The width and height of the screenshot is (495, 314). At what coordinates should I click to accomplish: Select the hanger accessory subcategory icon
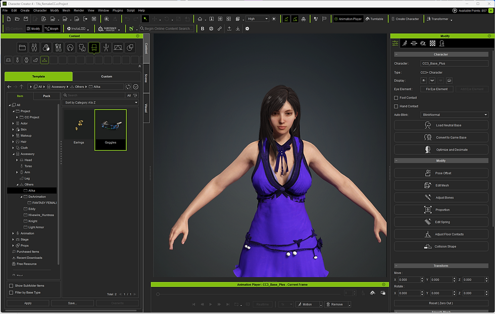pos(44,60)
